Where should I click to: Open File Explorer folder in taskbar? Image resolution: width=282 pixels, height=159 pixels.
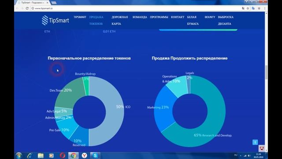coord(41,155)
